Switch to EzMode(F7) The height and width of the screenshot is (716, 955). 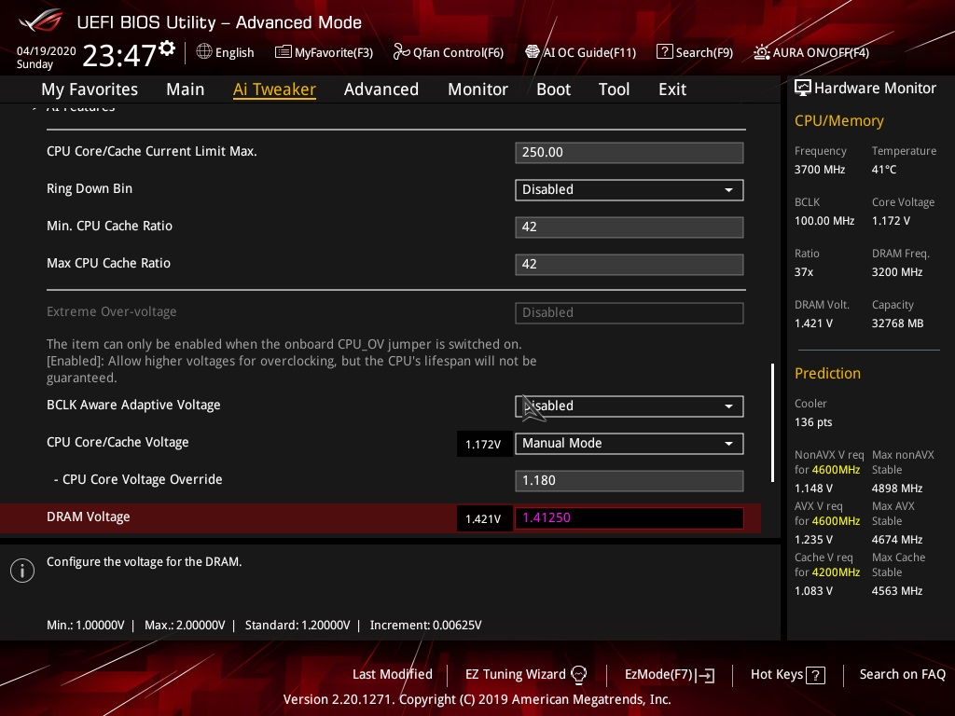670,675
